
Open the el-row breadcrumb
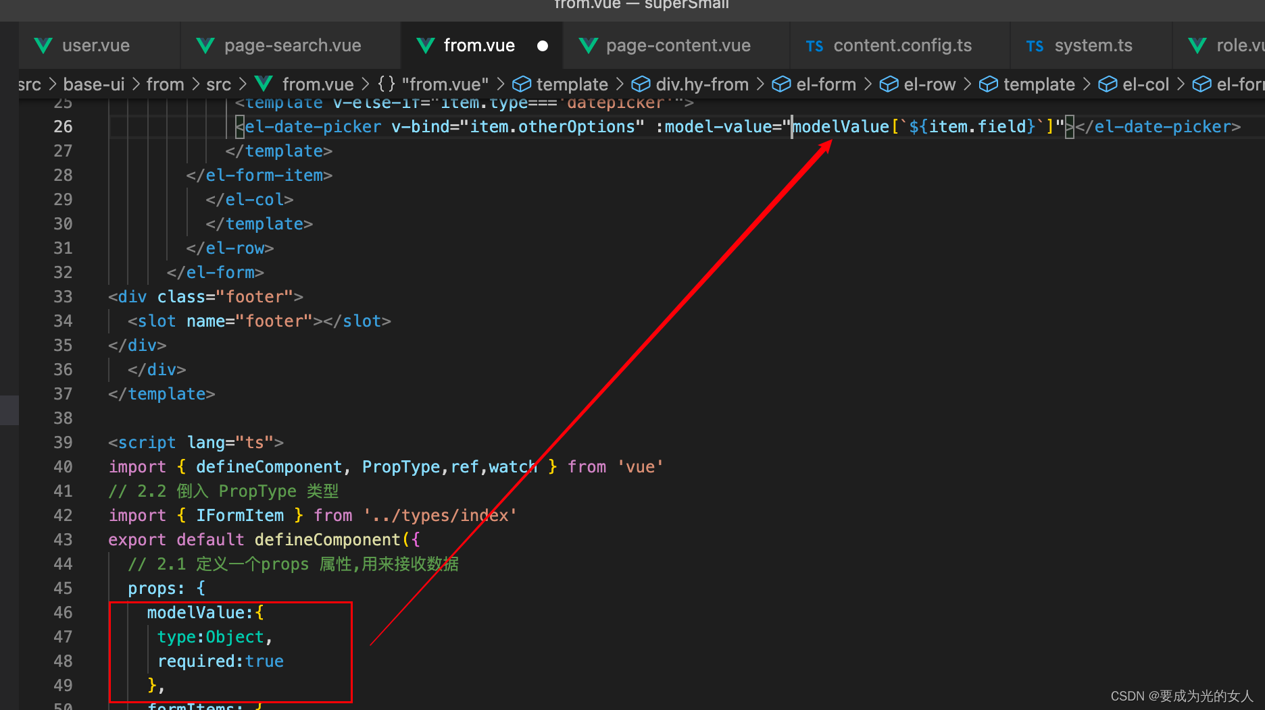point(930,84)
